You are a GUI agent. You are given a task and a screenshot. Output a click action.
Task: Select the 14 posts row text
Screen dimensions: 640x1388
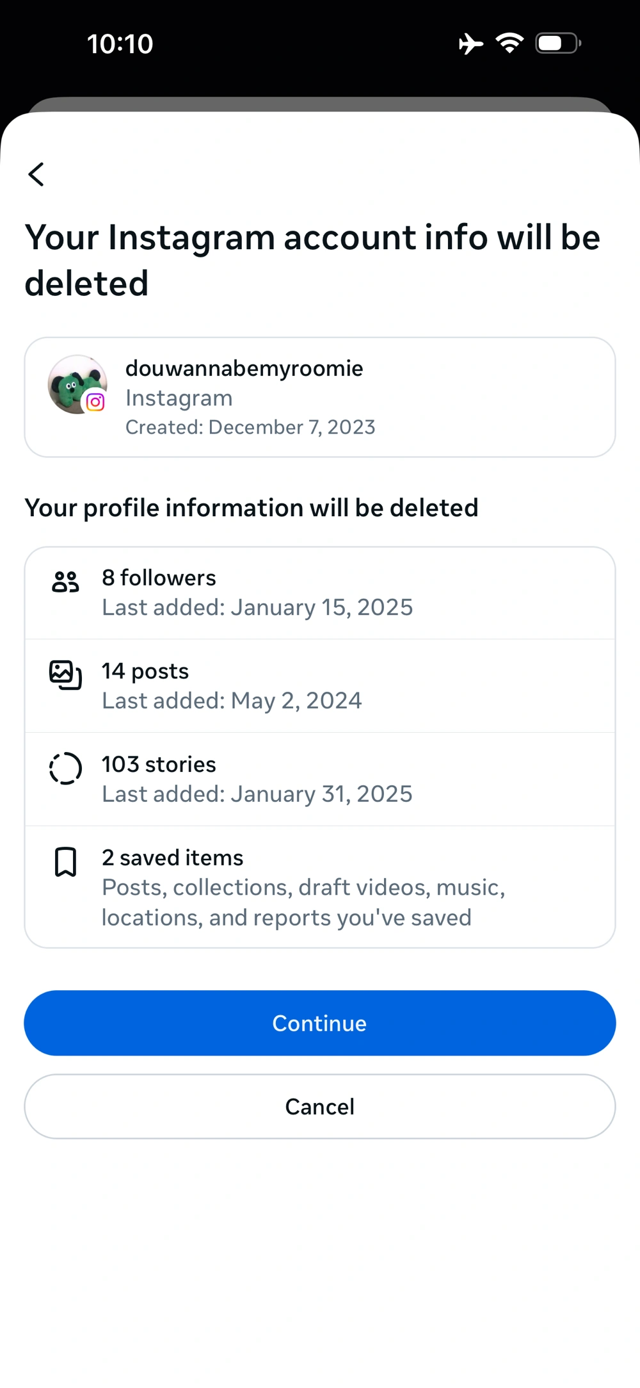pyautogui.click(x=145, y=671)
